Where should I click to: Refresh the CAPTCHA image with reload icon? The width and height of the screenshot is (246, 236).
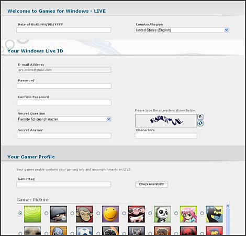[200, 123]
